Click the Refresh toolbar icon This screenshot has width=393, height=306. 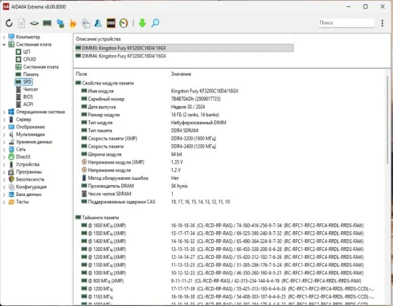tap(9, 23)
